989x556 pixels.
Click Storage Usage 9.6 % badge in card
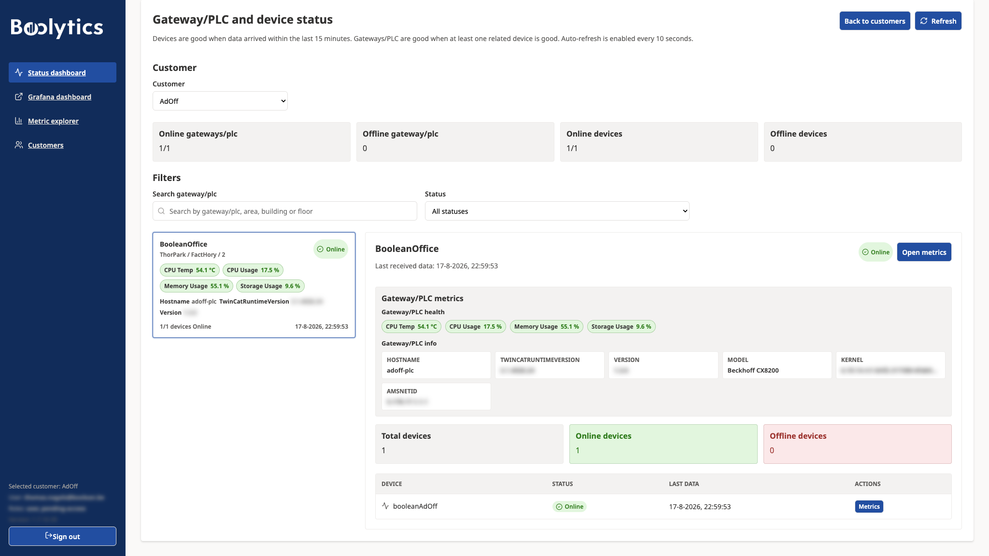[x=270, y=286]
